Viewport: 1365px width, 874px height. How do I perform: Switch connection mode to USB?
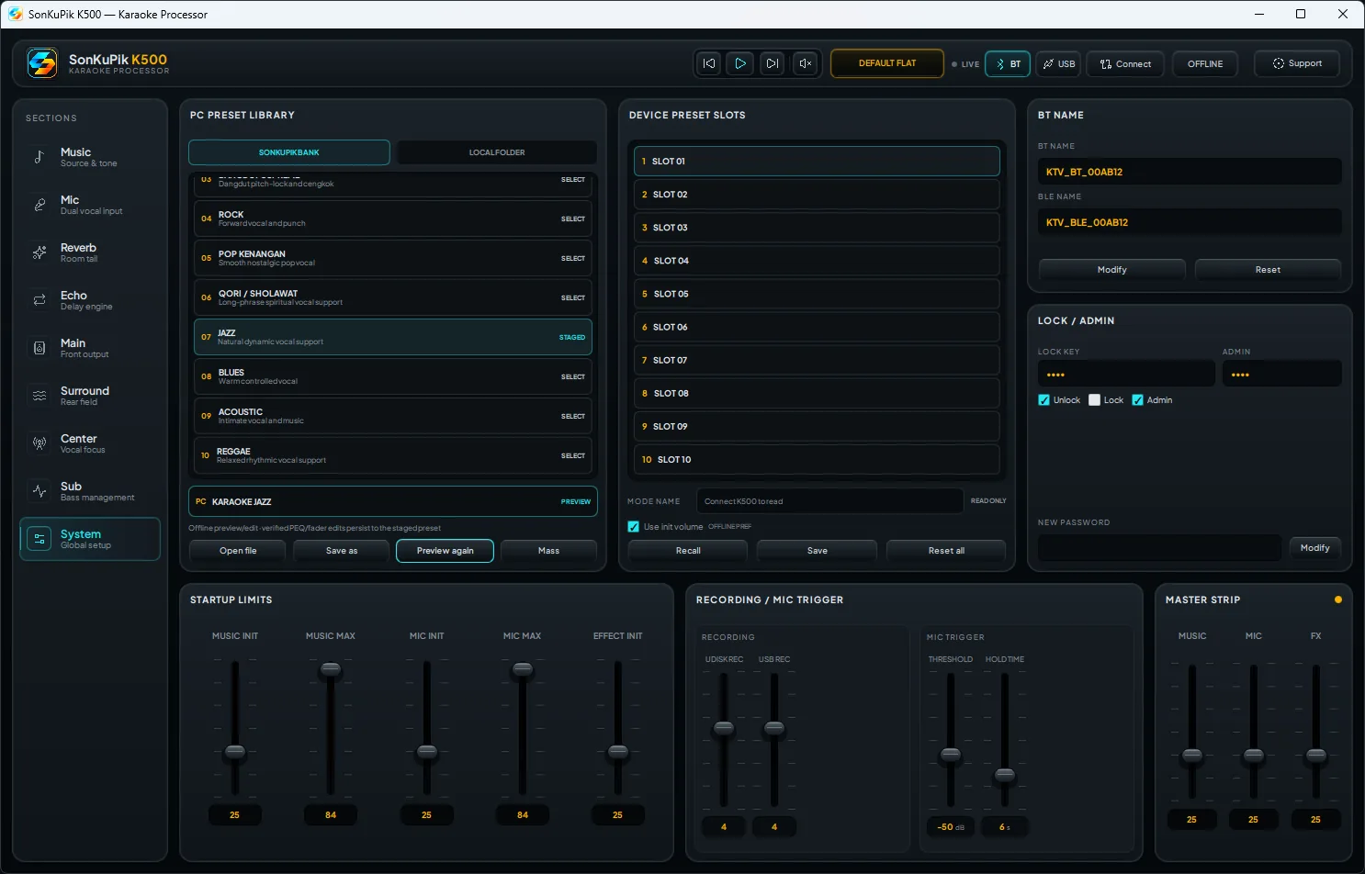pyautogui.click(x=1058, y=64)
